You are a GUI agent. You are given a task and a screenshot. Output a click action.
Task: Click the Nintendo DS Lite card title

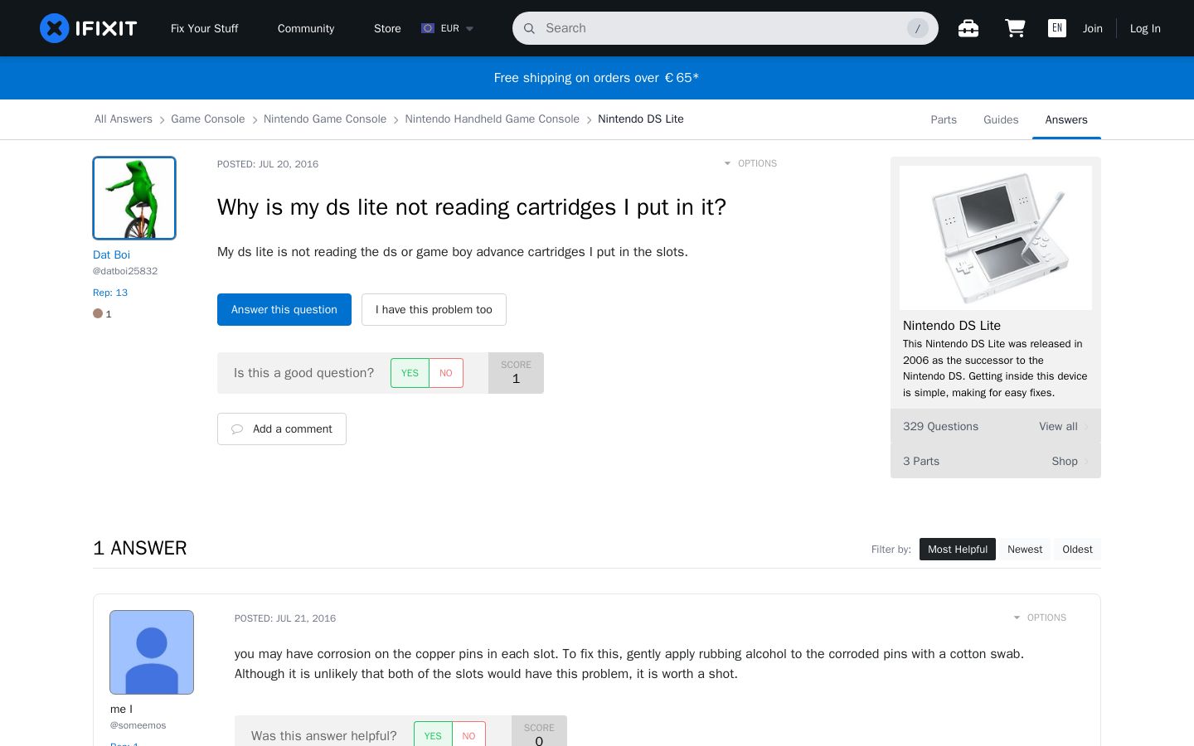click(952, 325)
